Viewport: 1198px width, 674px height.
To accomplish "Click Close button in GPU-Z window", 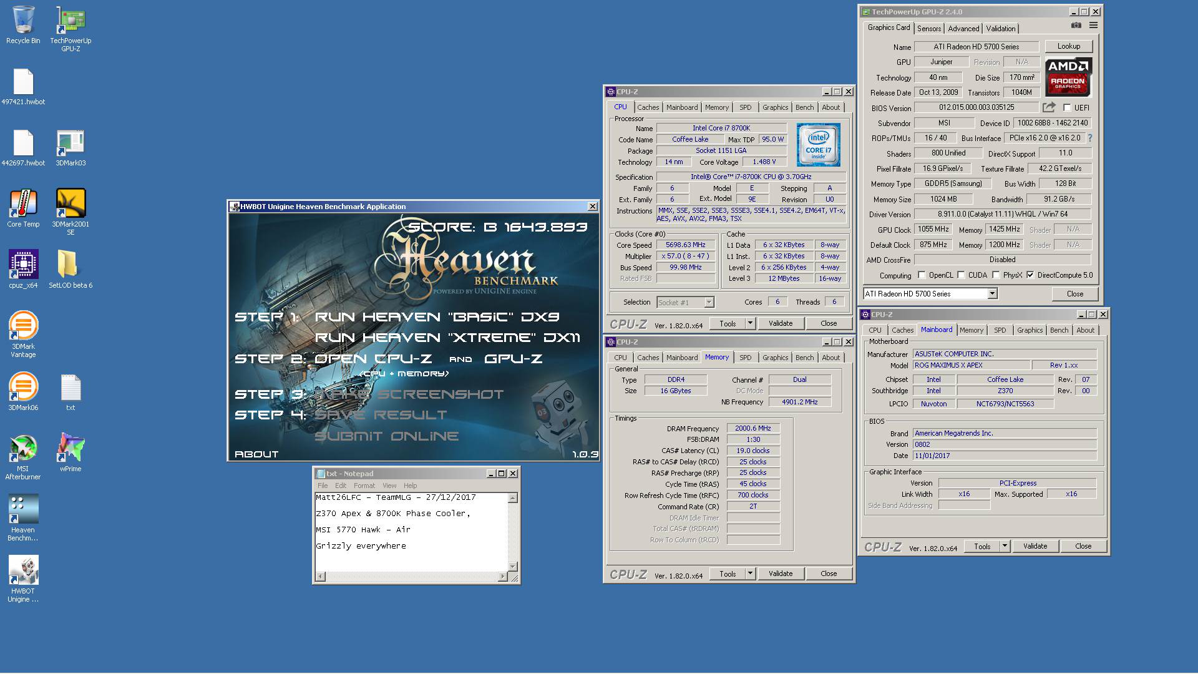I will point(1074,294).
